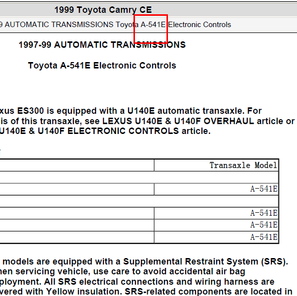Click the bottom "A-541E" table cell

tap(216, 237)
